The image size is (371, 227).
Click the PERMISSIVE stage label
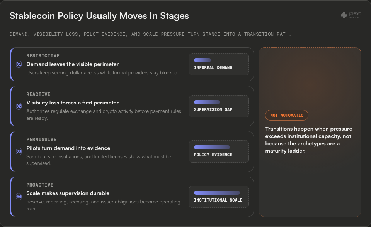click(x=41, y=140)
